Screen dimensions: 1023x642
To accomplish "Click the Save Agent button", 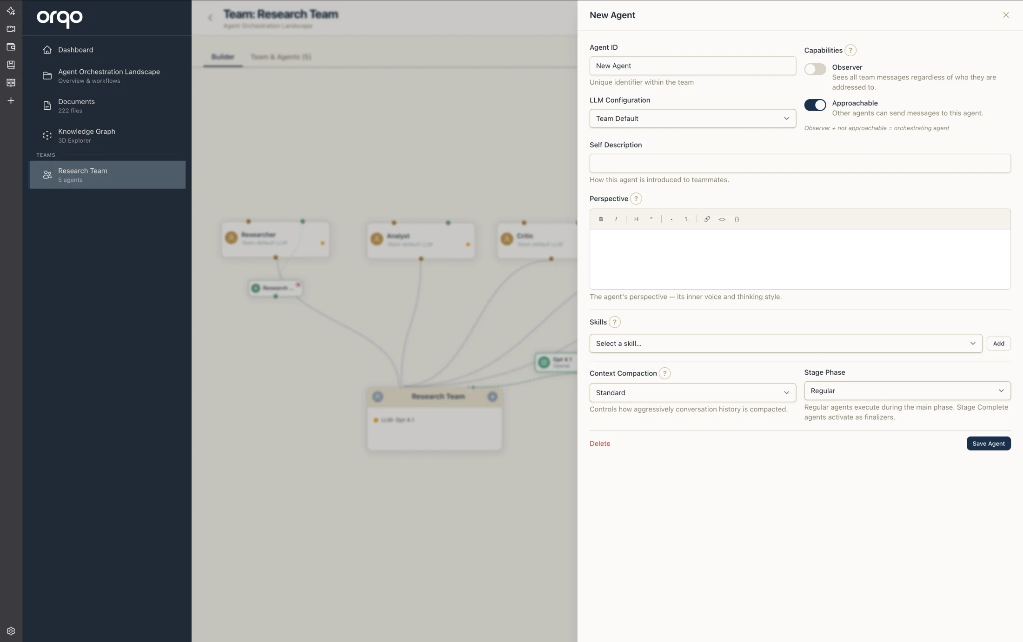I will [x=989, y=443].
